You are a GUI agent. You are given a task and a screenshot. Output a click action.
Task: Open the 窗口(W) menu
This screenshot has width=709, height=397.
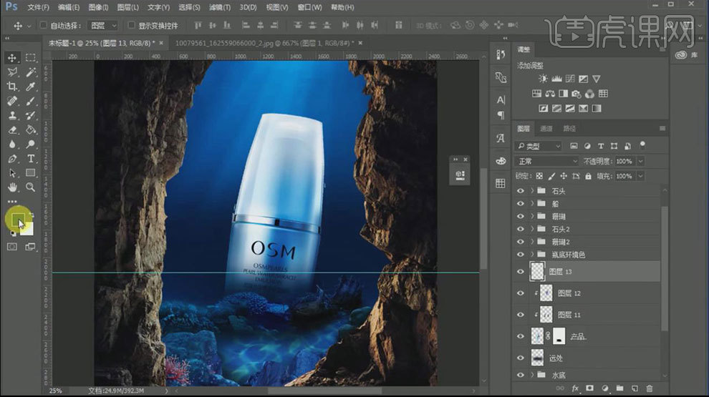309,7
